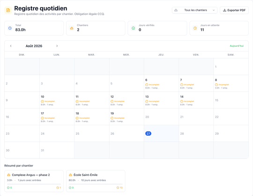Click the hard hat icon beside École Saint-Émile

coord(70,175)
